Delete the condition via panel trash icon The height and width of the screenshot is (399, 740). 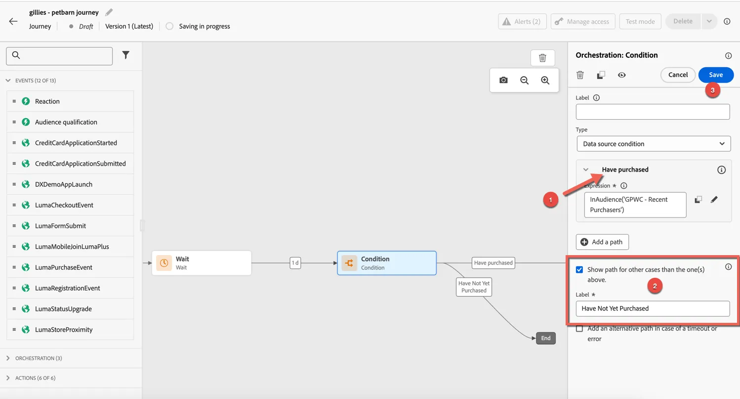click(580, 75)
